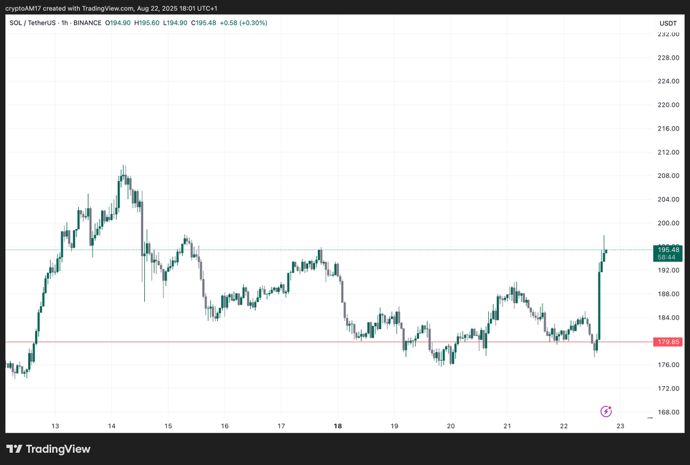Click date label 13 on time axis
Viewport: 690px width, 465px height.
click(55, 426)
